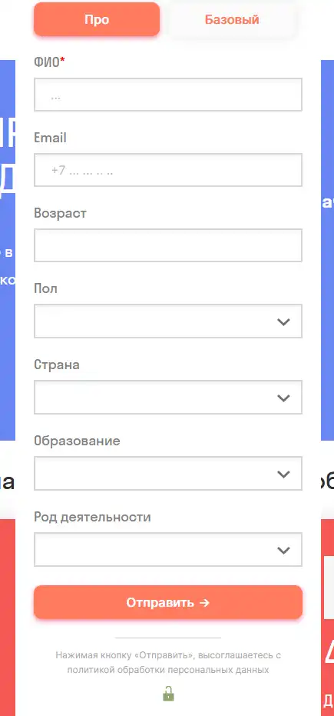This screenshot has width=334, height=716.
Task: Click the Пол label text
Action: tap(45, 289)
